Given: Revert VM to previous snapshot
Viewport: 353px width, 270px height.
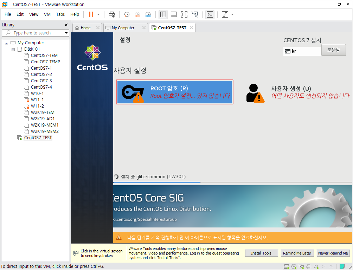Looking at the screenshot, I should 137,14.
